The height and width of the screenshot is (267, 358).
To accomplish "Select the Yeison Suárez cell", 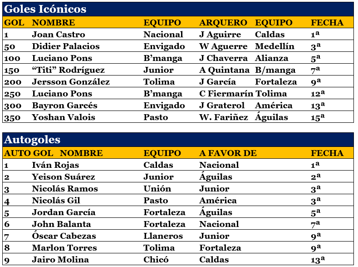I will point(64,177).
